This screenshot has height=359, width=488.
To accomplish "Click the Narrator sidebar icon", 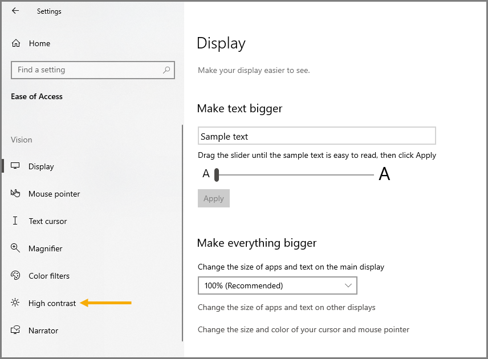I will pos(16,331).
